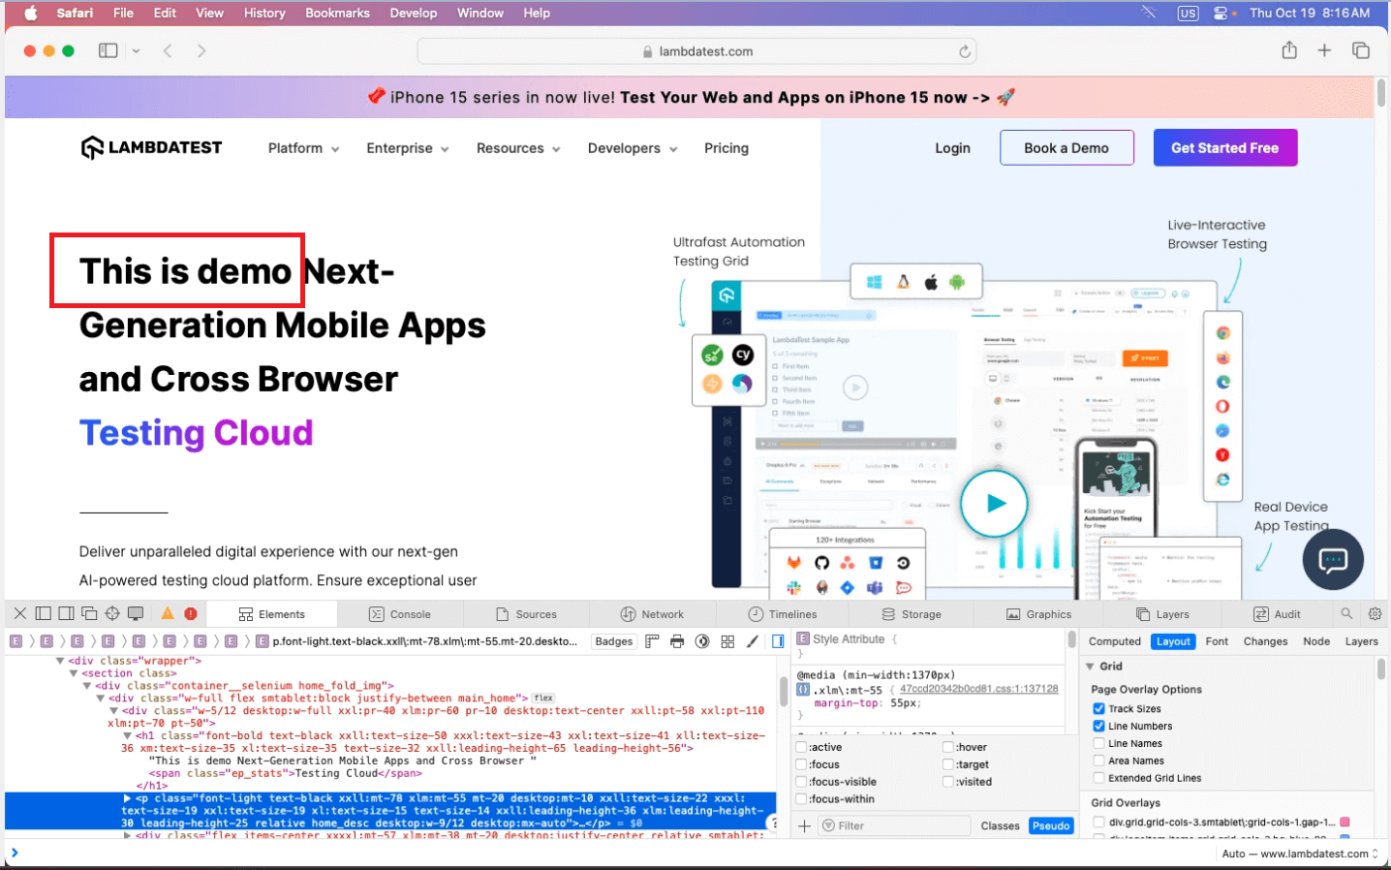Dock Web Inspector to the right side

(x=66, y=613)
